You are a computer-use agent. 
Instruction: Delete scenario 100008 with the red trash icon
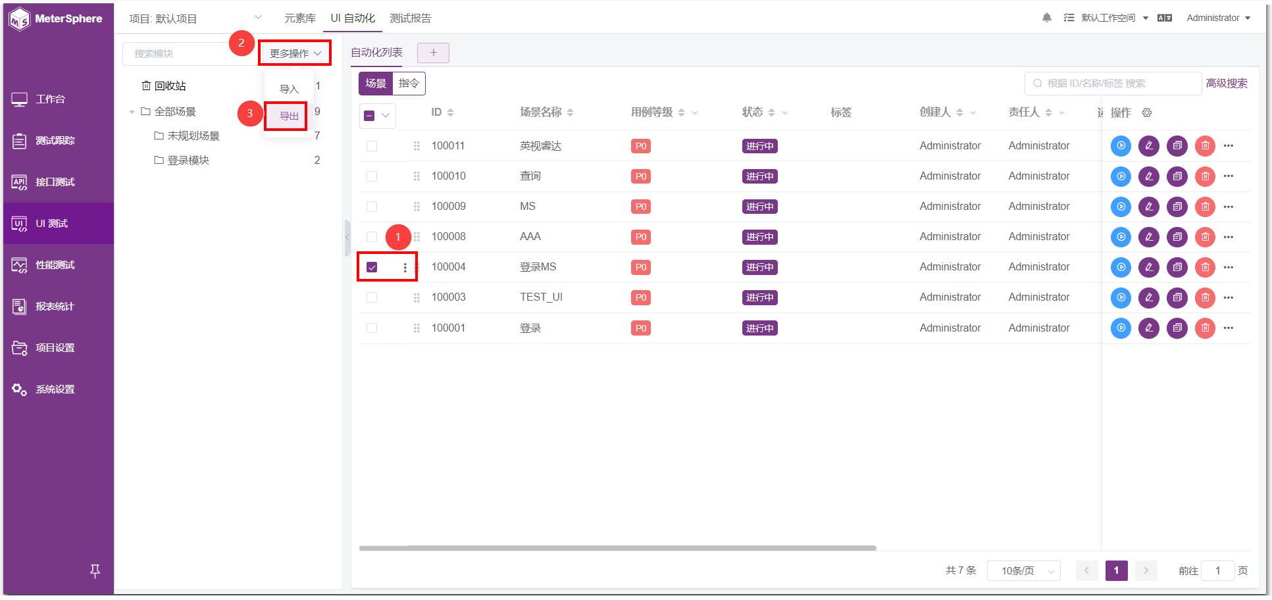coord(1205,237)
